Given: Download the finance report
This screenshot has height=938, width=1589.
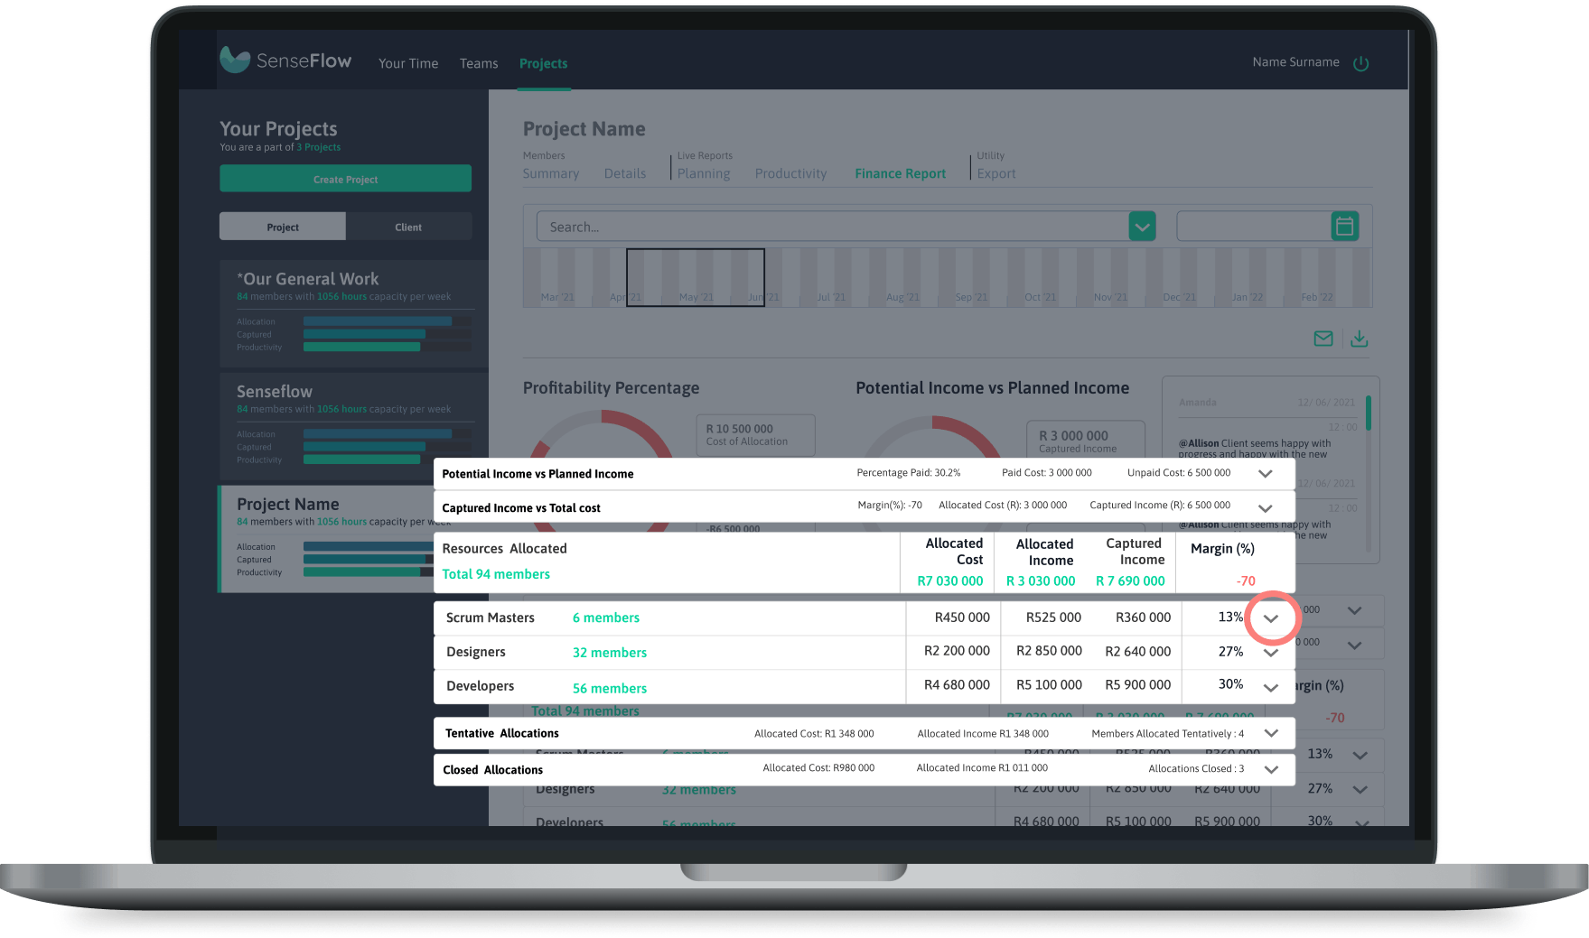Looking at the screenshot, I should tap(1359, 339).
